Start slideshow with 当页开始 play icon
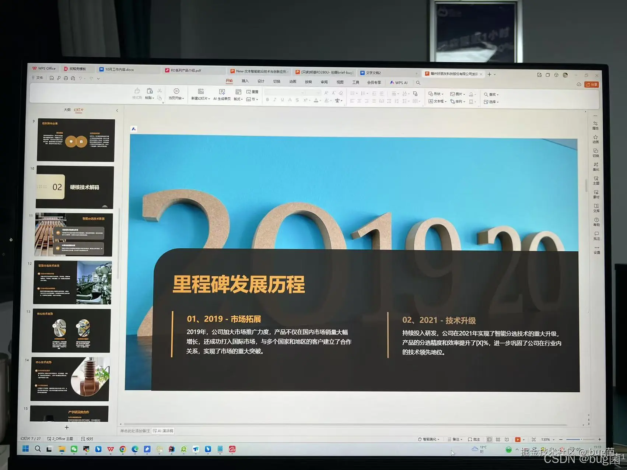This screenshot has height=470, width=627. click(176, 91)
